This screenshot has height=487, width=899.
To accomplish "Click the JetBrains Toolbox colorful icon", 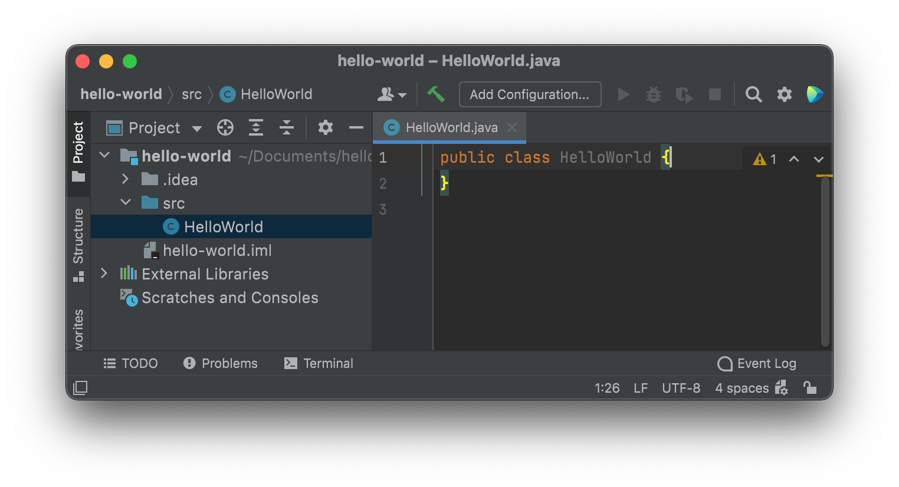I will (x=815, y=94).
